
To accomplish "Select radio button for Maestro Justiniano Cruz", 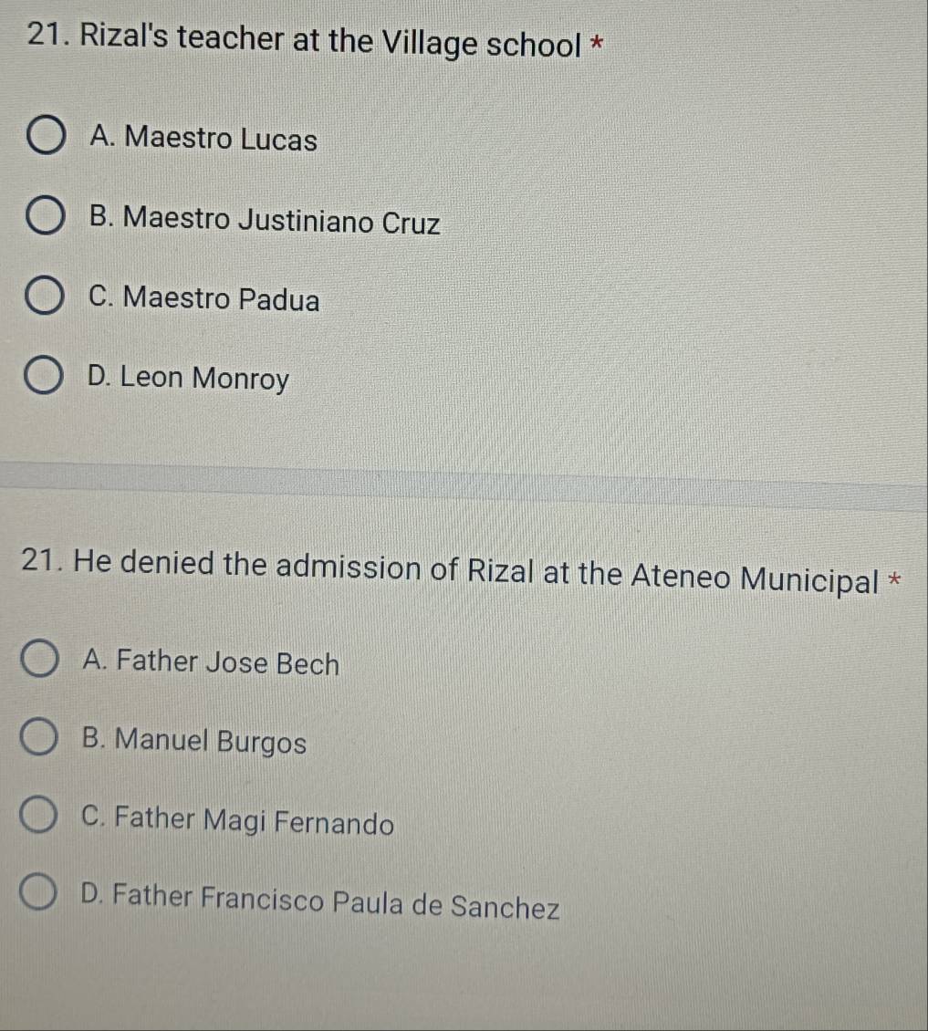I will 47,216.
